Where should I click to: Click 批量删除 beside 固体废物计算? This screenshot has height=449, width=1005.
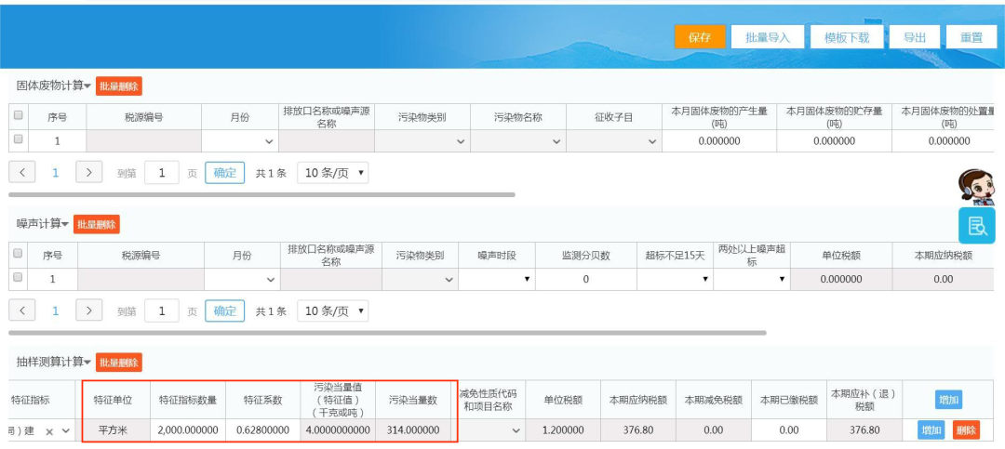click(118, 86)
